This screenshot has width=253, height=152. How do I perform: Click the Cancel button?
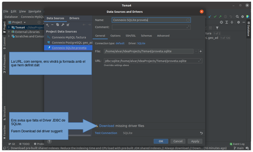178,141
